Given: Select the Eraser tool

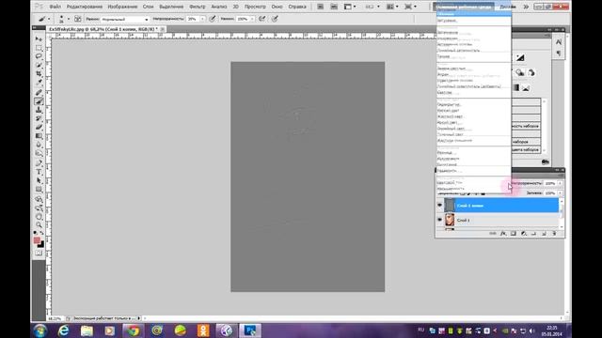Looking at the screenshot, I should click(39, 128).
